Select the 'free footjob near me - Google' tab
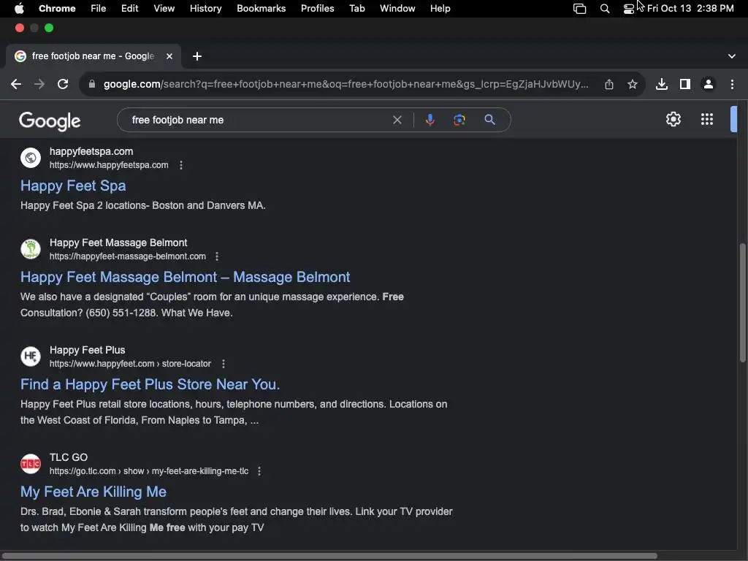 pos(93,56)
